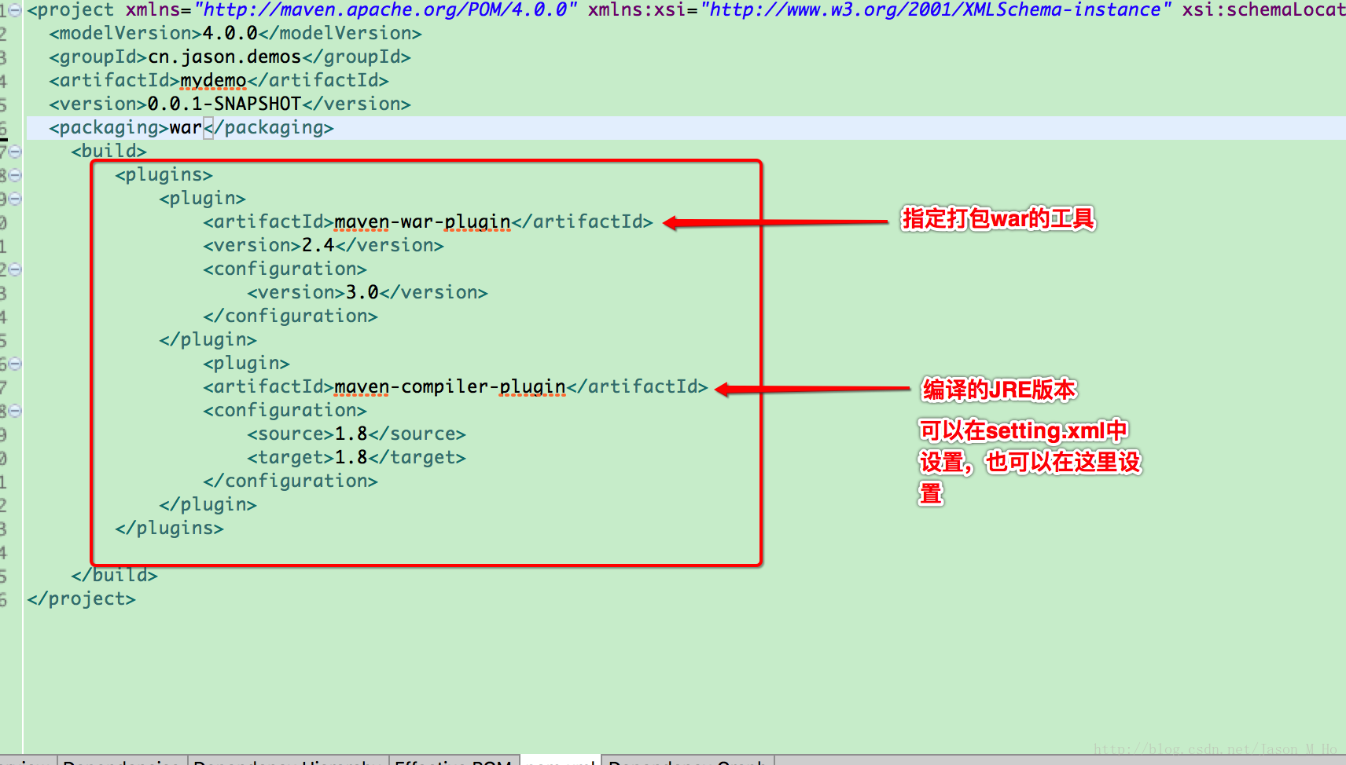Click the source value 1.8
Viewport: 1346px width, 765px height.
click(x=351, y=434)
